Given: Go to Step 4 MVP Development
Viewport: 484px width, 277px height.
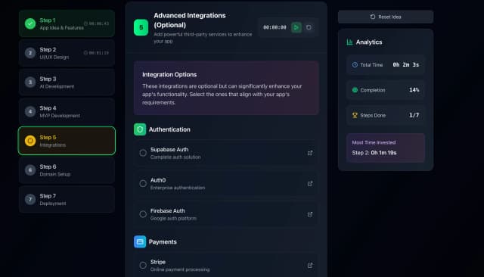Looking at the screenshot, I should [x=67, y=111].
